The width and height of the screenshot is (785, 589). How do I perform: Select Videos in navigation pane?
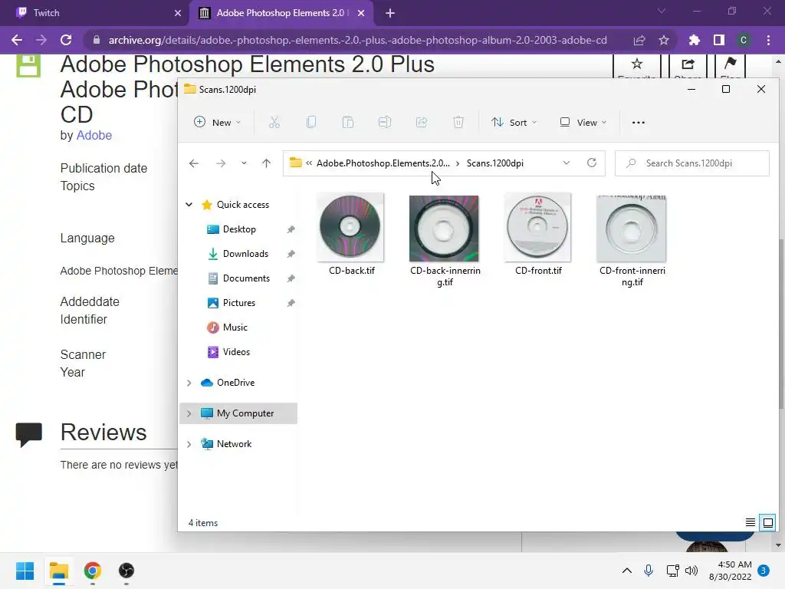(x=236, y=351)
